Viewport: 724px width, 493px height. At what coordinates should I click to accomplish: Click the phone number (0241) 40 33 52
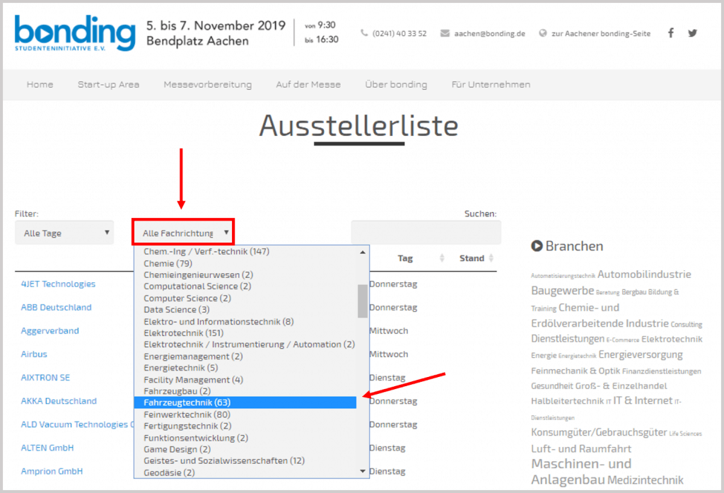tap(399, 33)
